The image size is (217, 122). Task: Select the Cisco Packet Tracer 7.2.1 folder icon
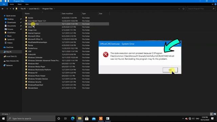26,21
